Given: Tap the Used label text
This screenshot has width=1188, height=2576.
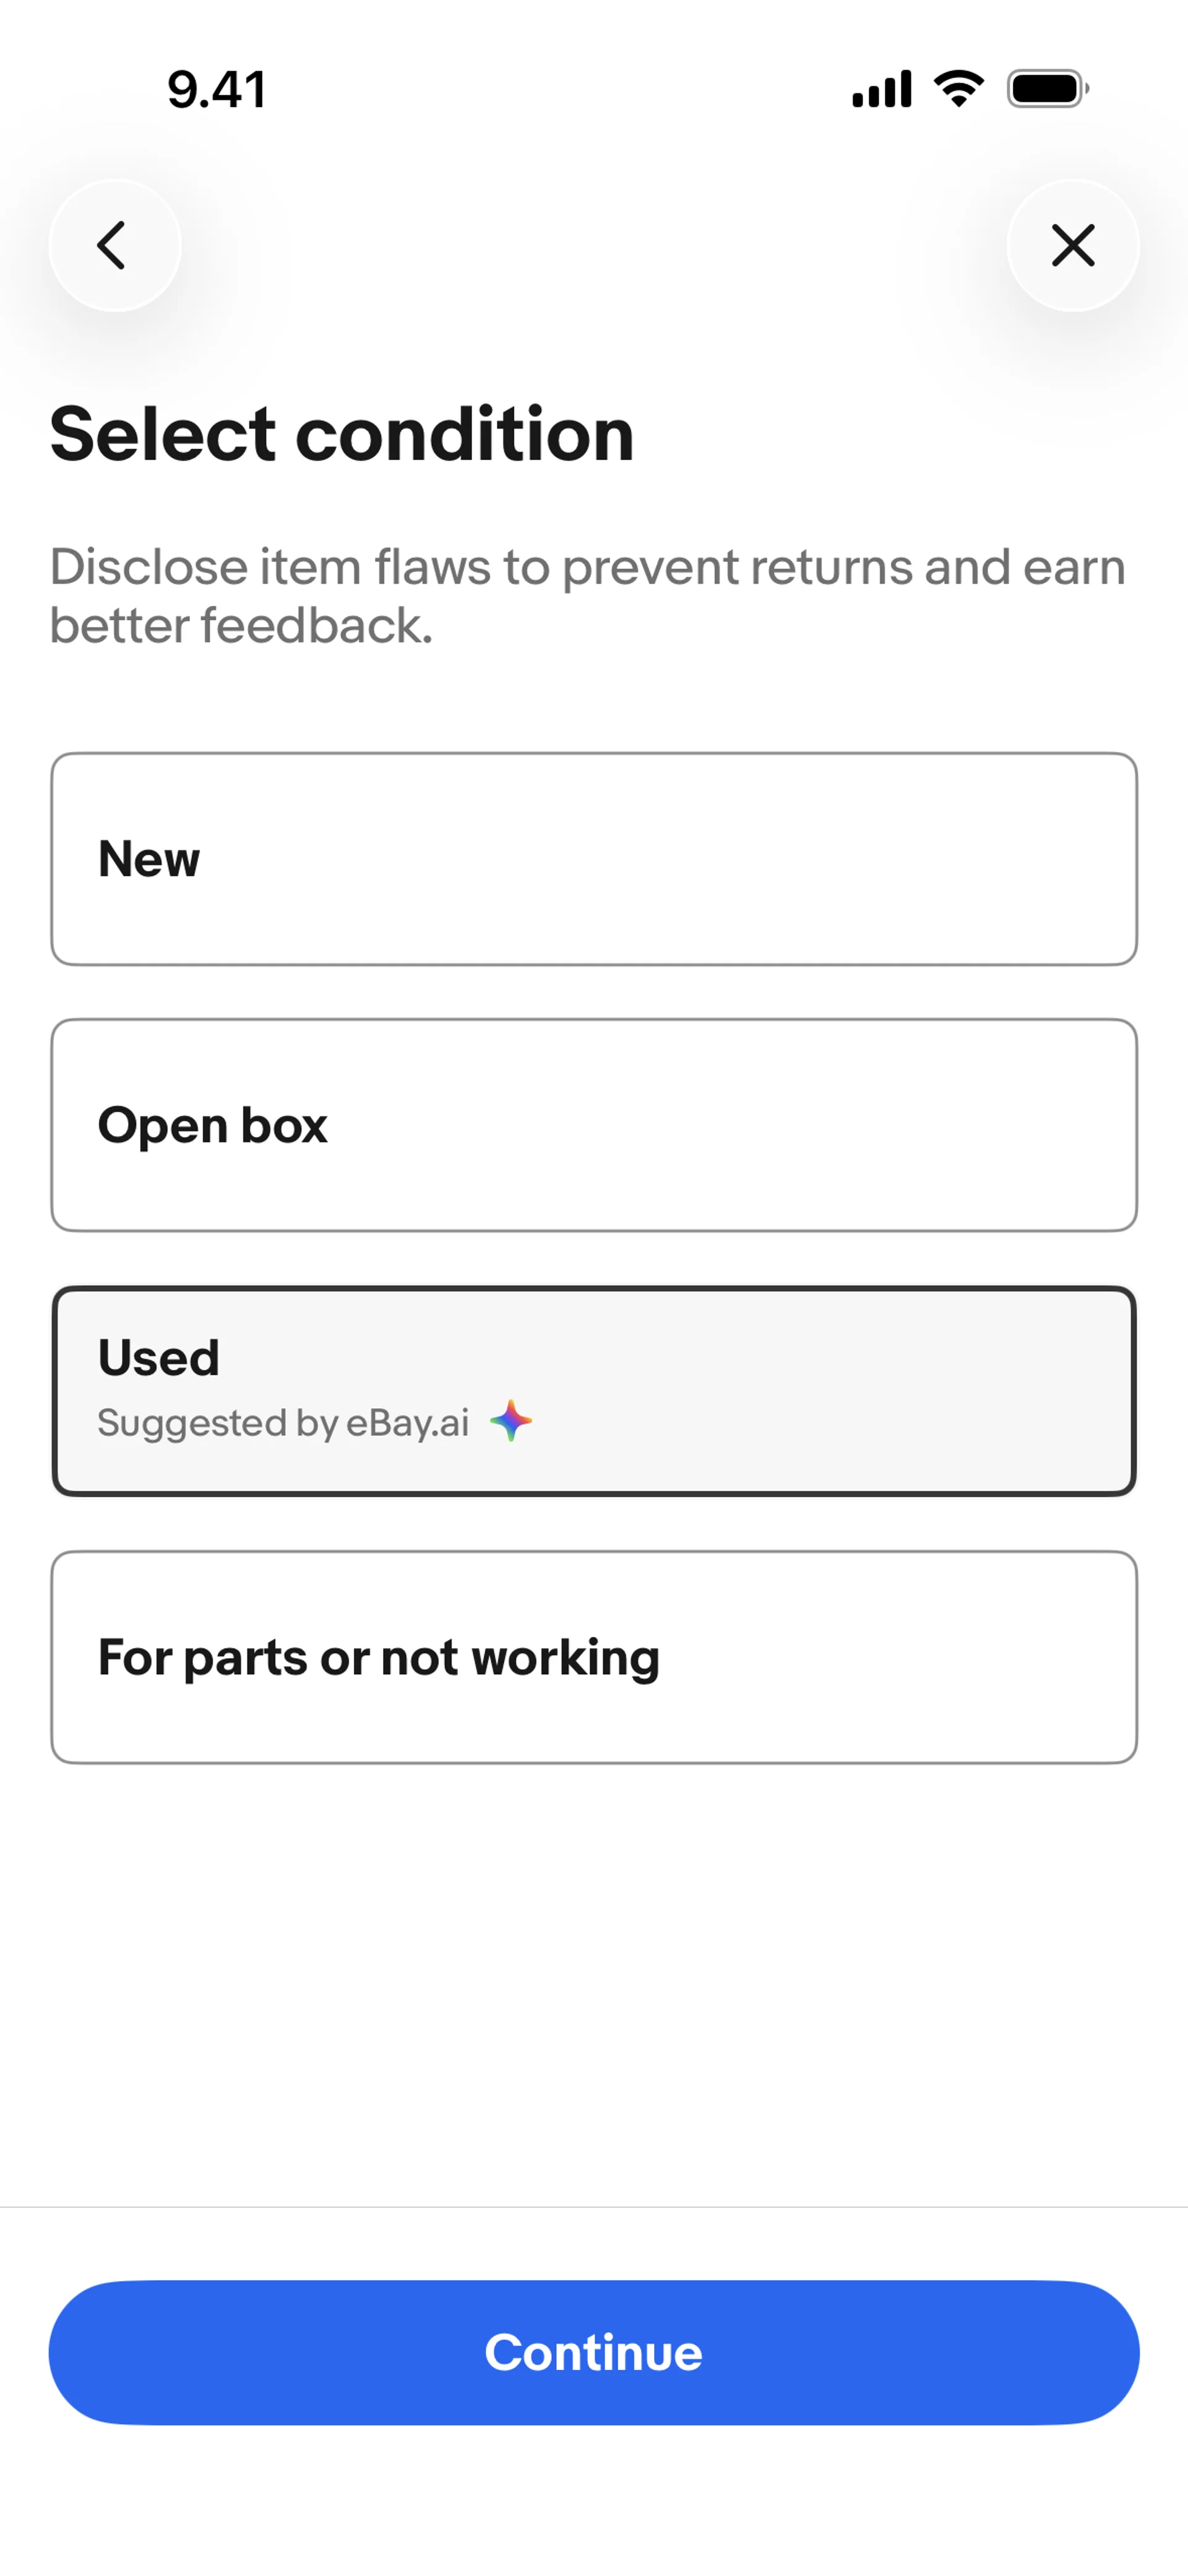Looking at the screenshot, I should coord(159,1357).
